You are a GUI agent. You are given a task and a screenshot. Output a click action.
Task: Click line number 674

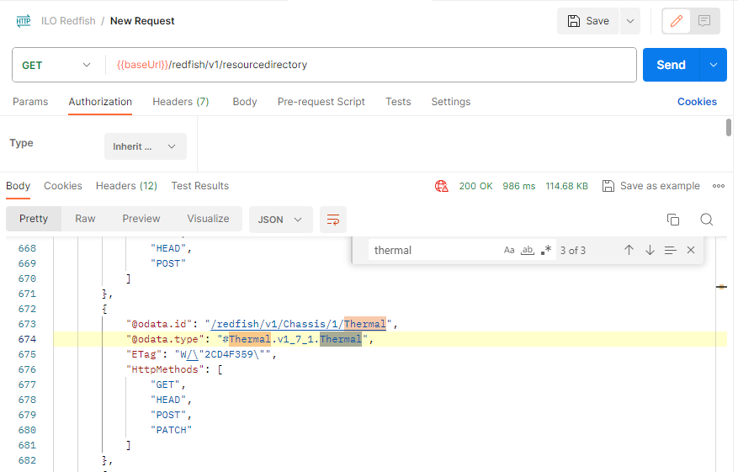(27, 339)
